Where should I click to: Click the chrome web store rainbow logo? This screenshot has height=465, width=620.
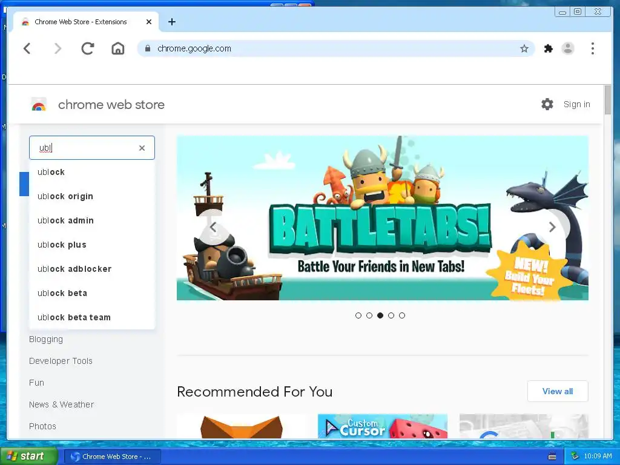39,105
